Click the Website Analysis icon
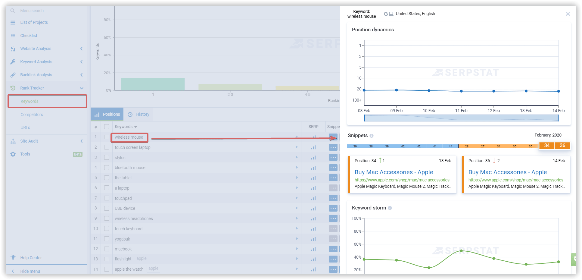 coord(13,49)
